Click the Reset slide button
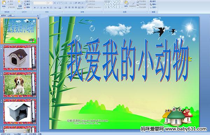 pyautogui.click(x=27, y=4)
